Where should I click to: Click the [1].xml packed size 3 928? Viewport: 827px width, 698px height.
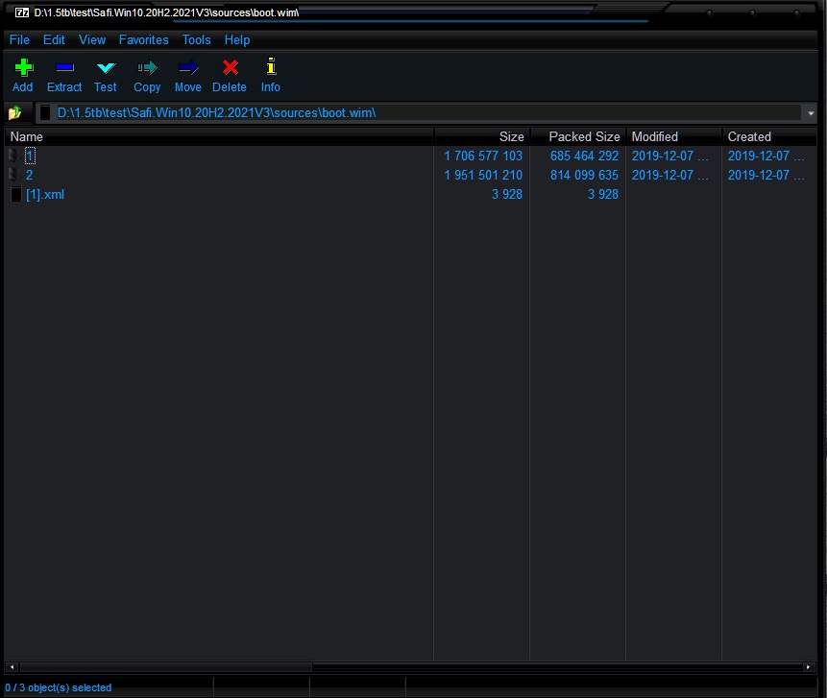603,194
